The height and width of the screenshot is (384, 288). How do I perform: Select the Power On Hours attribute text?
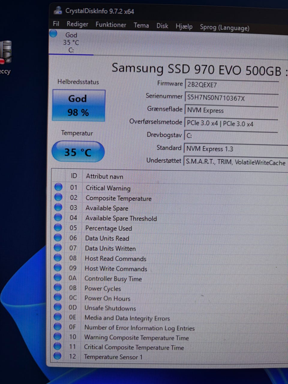(107, 298)
